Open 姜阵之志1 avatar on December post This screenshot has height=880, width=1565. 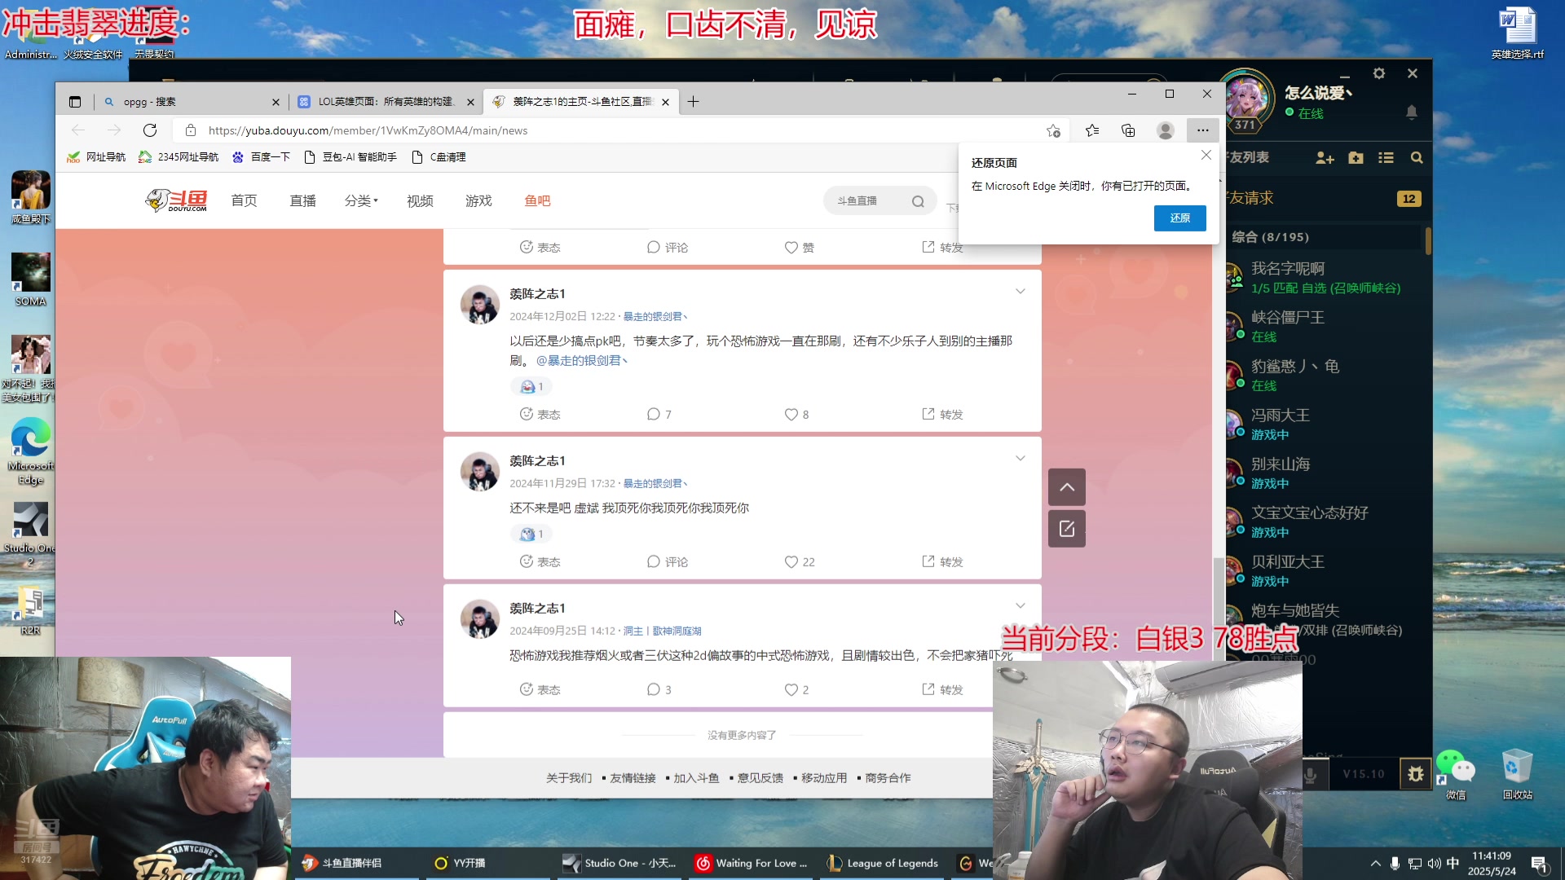[480, 305]
